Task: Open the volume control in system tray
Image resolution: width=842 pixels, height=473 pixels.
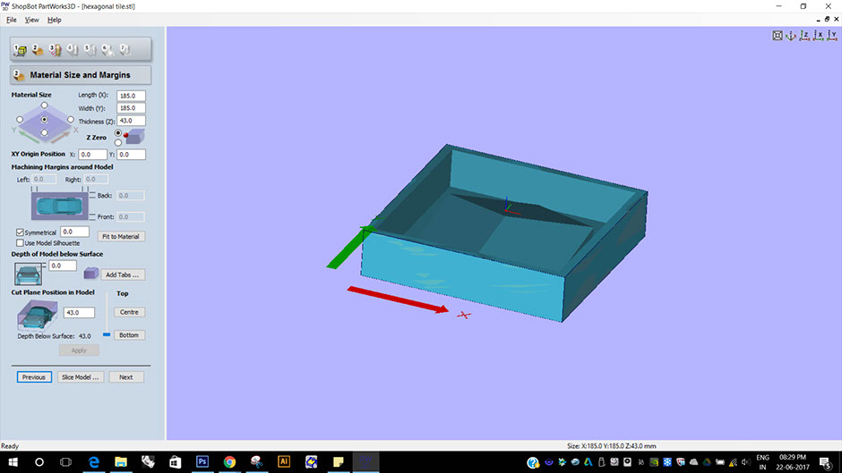Action: (x=746, y=461)
